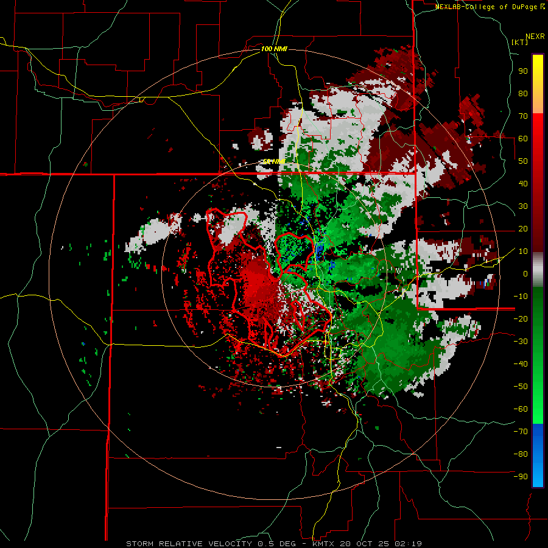Click the -40 value on velocity scale

point(521,364)
